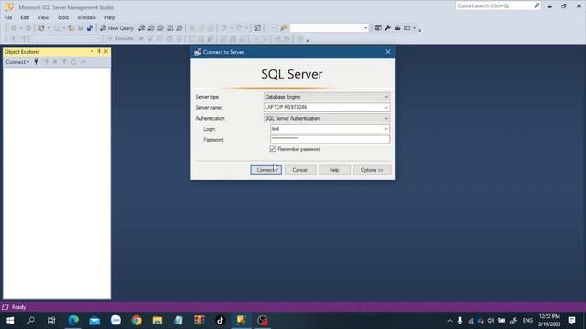This screenshot has height=329, width=586.
Task: Click the New Query toolbar button
Action: point(116,28)
